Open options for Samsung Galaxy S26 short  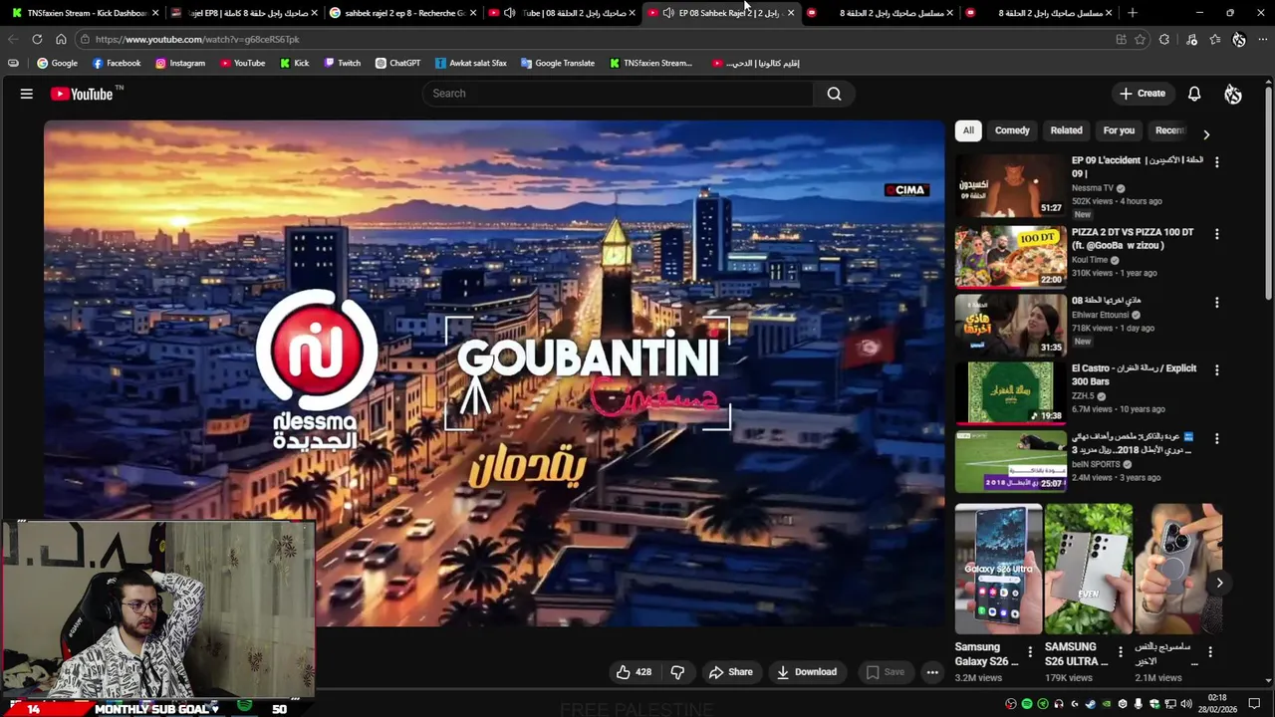click(1030, 652)
